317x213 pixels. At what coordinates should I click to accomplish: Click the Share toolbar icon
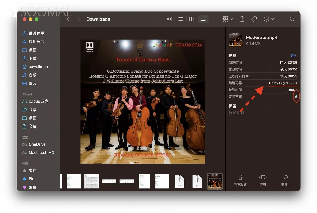(242, 19)
